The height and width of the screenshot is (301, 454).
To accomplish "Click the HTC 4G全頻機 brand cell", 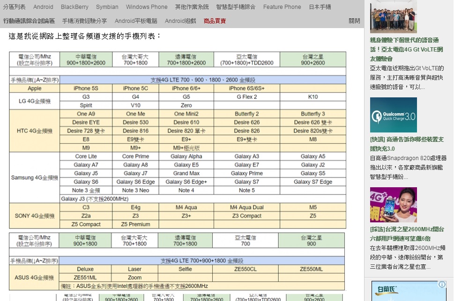I will pyautogui.click(x=35, y=131).
